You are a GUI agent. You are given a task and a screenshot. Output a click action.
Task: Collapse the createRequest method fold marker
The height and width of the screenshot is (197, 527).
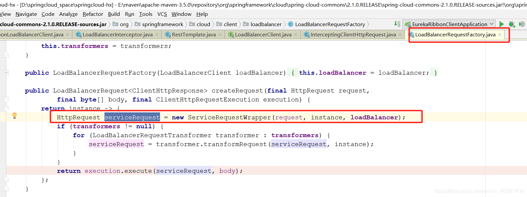[x=6, y=99]
